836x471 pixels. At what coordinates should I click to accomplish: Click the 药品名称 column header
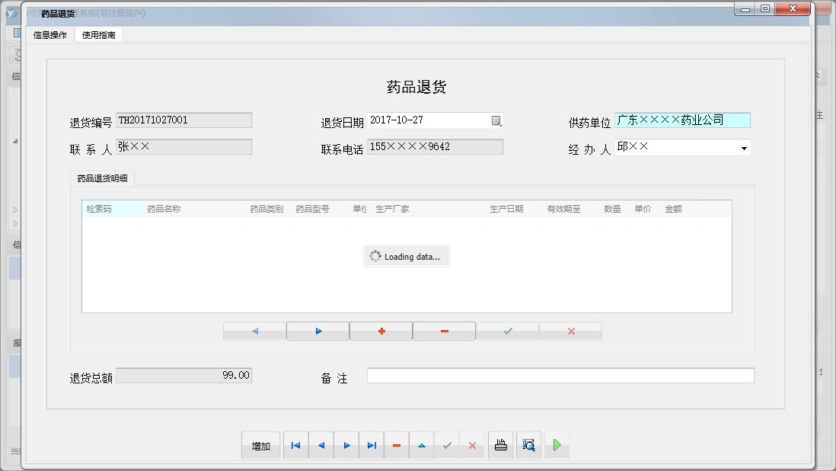click(194, 209)
